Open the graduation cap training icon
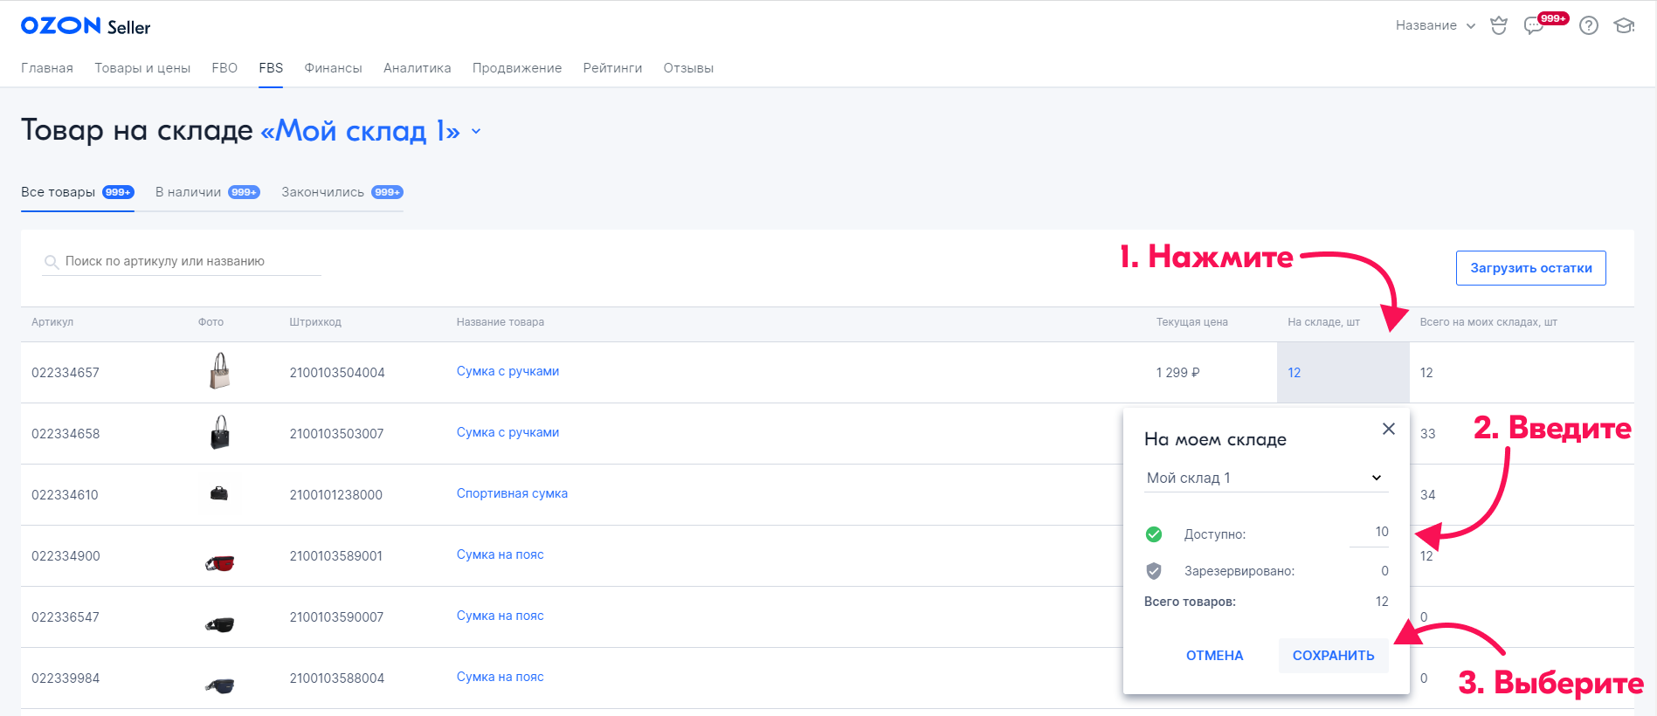Viewport: 1657px width, 716px height. tap(1624, 25)
